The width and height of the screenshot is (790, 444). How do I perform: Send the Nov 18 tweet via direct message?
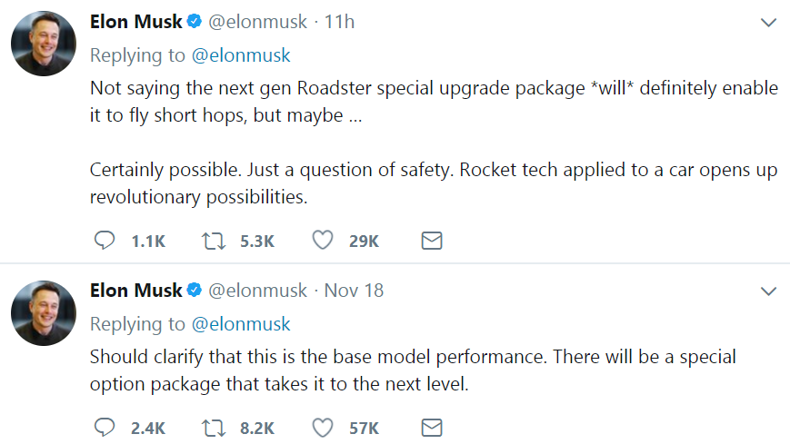(432, 427)
